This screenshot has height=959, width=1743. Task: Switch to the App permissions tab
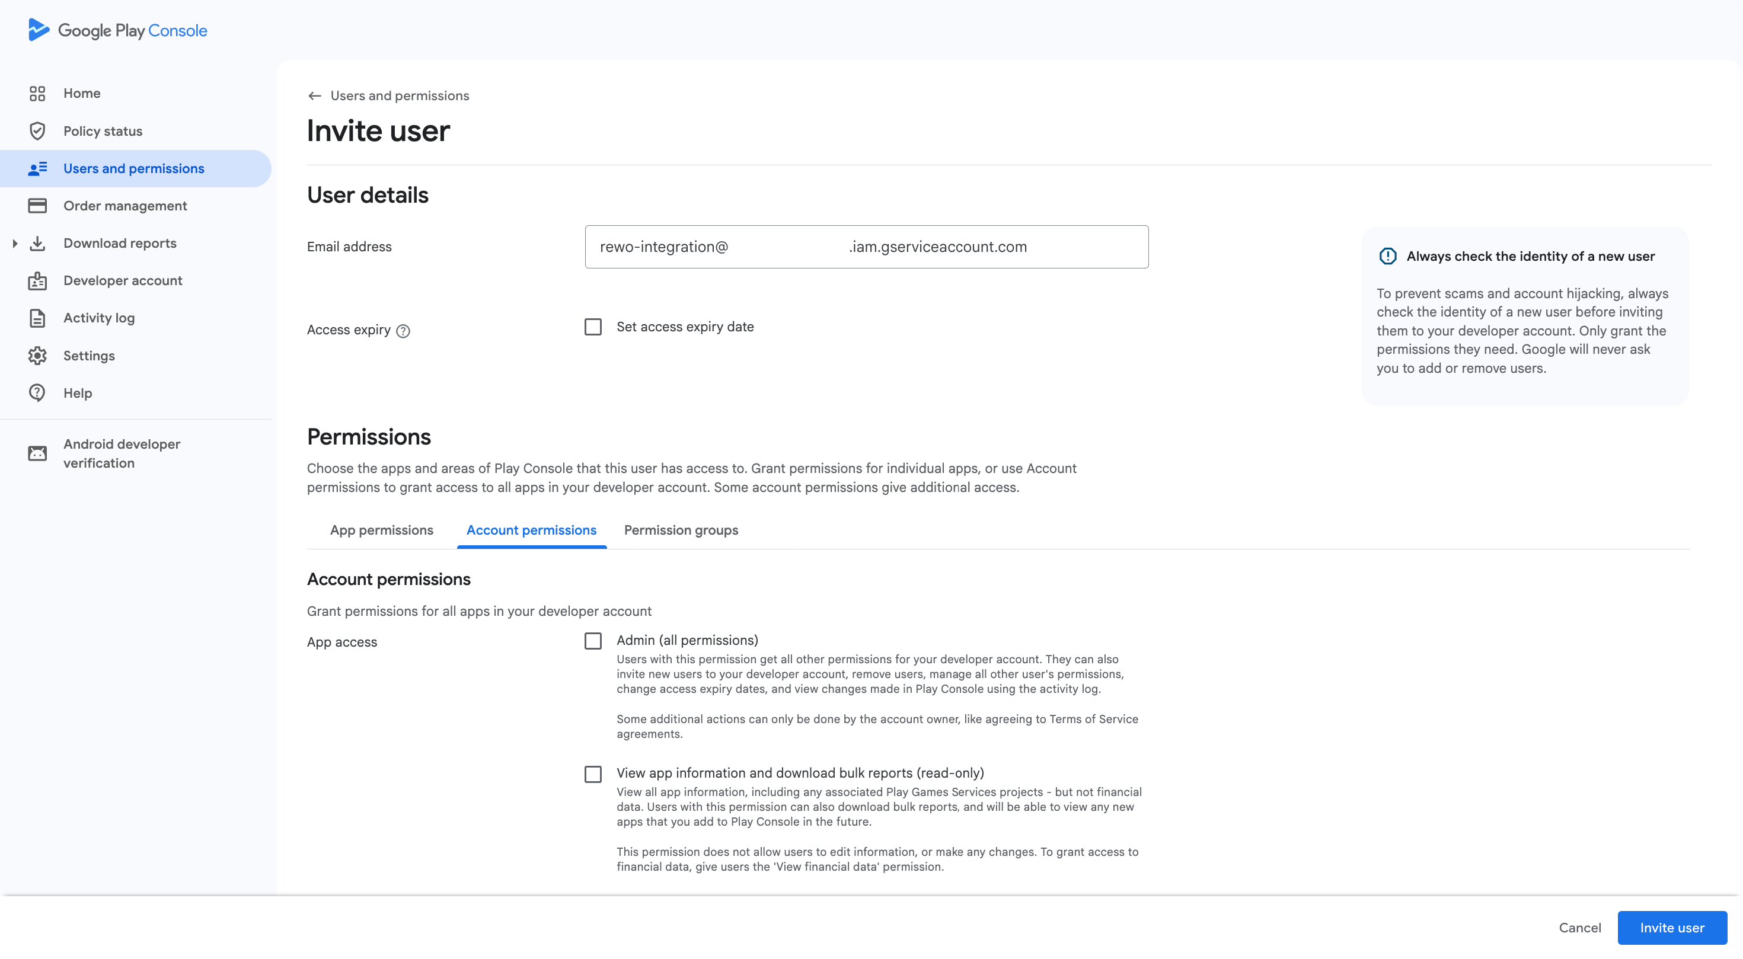coord(382,530)
